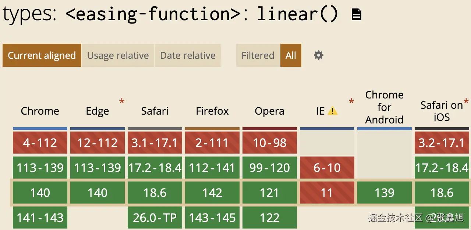This screenshot has height=230, width=471.
Task: Click the red asterisk note beside Edge
Action: coord(122,101)
